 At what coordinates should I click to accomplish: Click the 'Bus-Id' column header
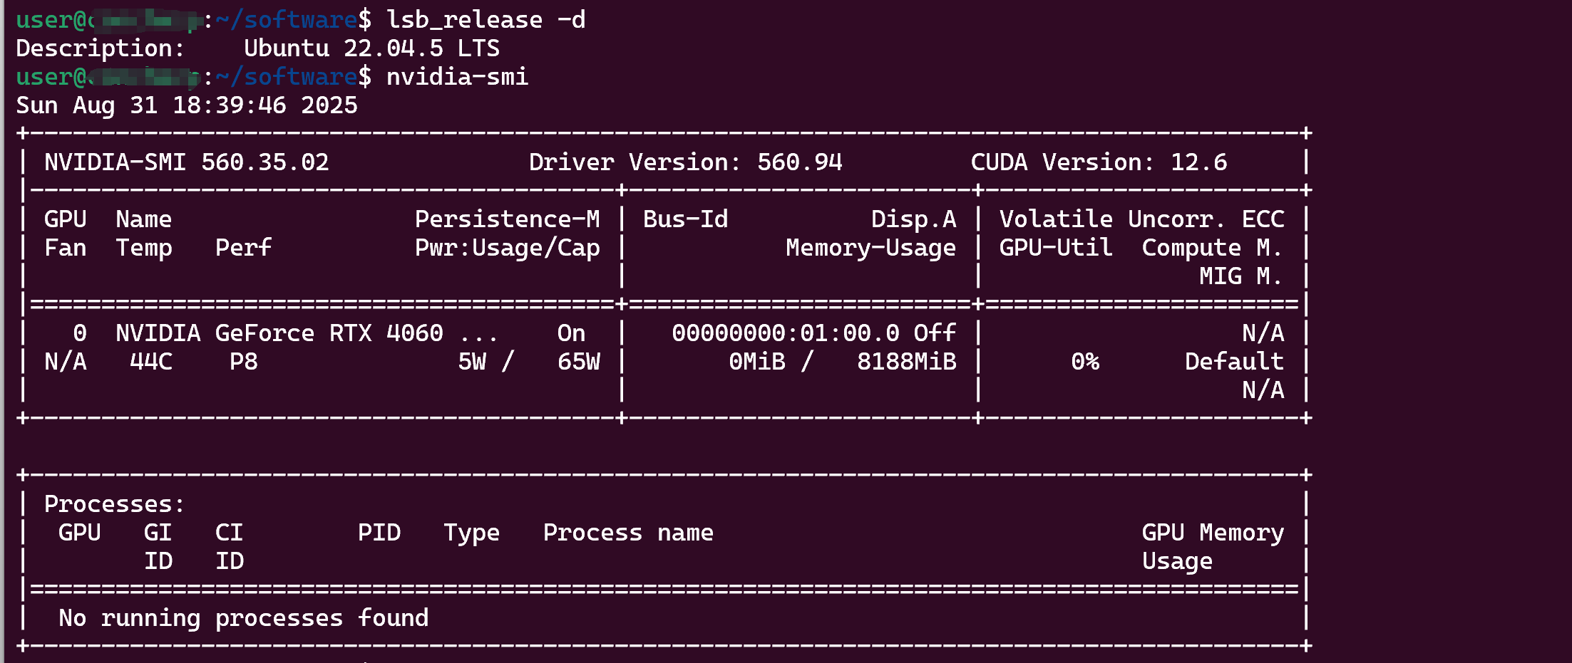click(685, 219)
